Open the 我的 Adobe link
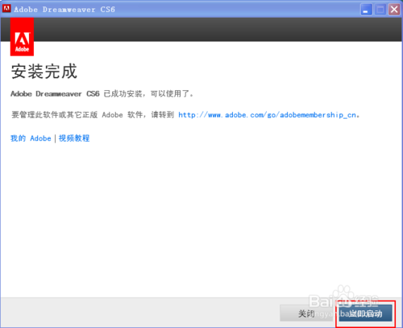 click(x=31, y=138)
